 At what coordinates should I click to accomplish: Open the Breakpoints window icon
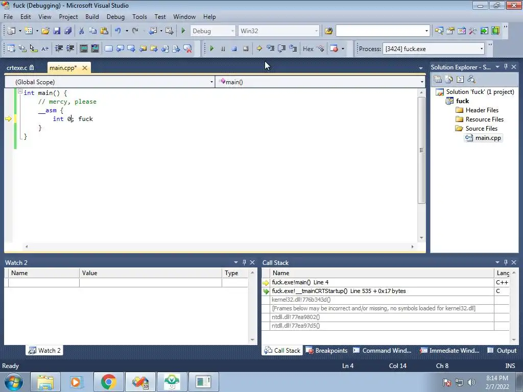tap(334, 48)
